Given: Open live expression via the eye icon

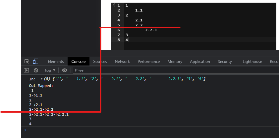Looking at the screenshot, I should (65, 70).
